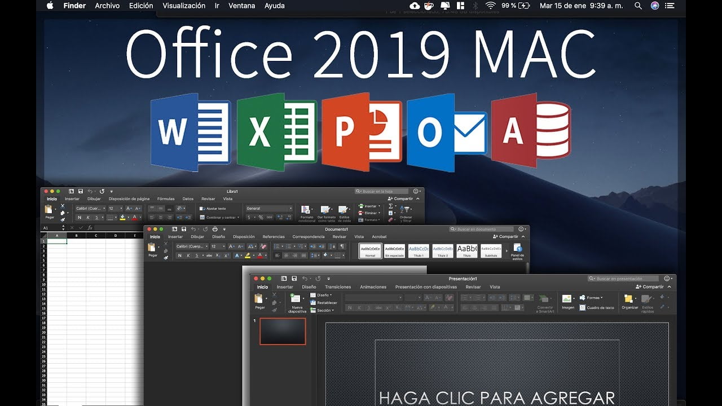The height and width of the screenshot is (406, 722).
Task: Click Compartir button in Excel
Action: [x=400, y=198]
